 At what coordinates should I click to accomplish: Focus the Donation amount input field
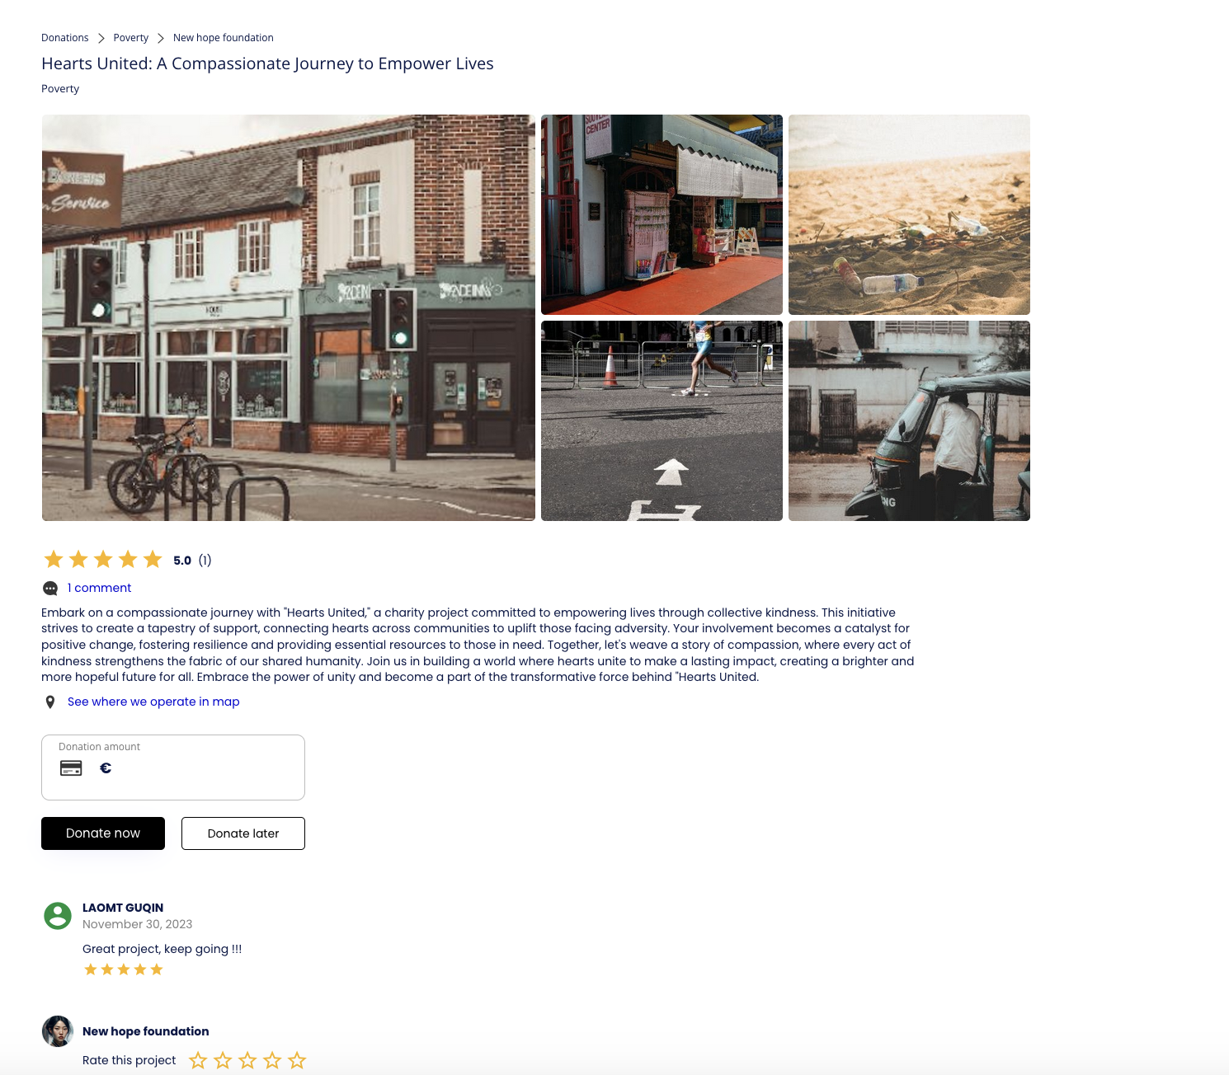(198, 769)
